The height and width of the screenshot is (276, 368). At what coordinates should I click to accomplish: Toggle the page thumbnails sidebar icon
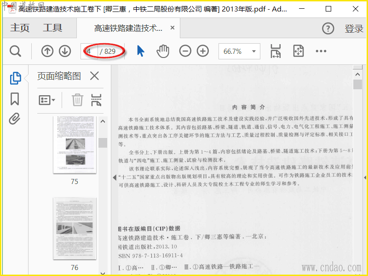tap(16, 78)
